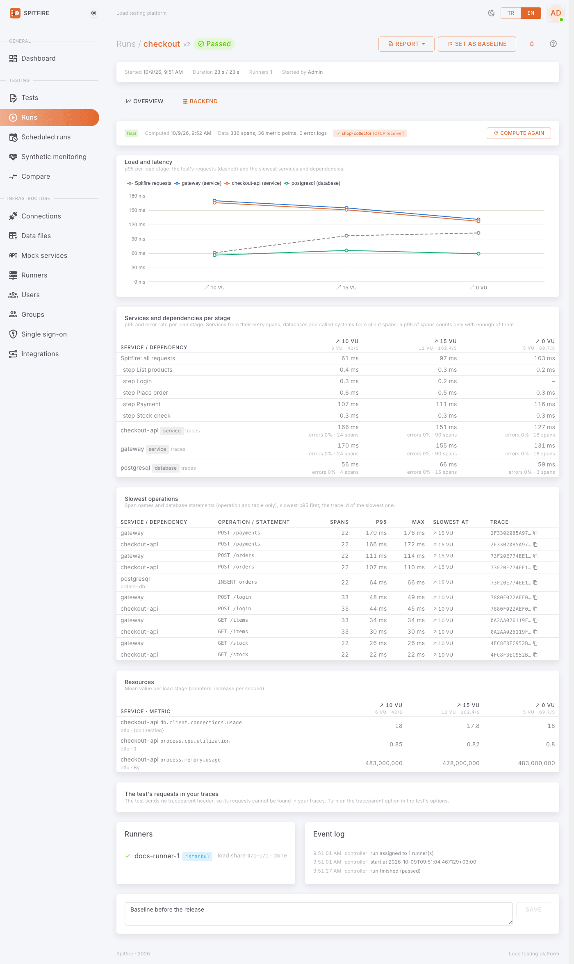Click shop-collector OTLP receiver badge
The image size is (574, 964).
click(x=370, y=133)
